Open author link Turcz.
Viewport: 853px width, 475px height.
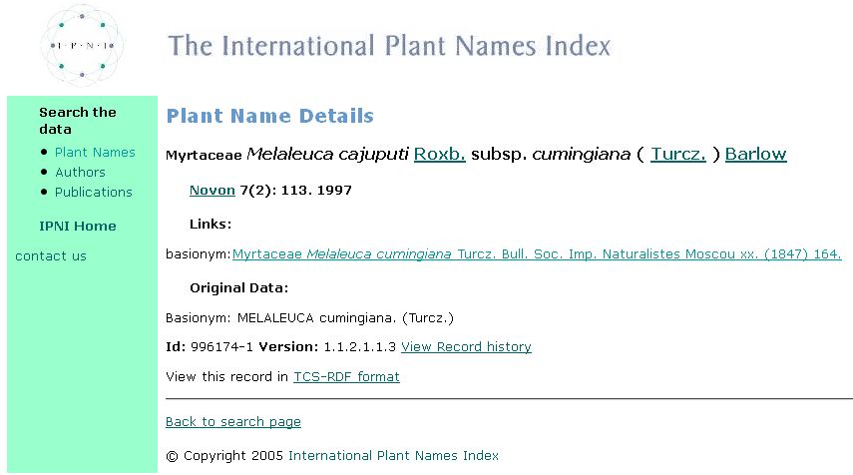[x=677, y=154]
